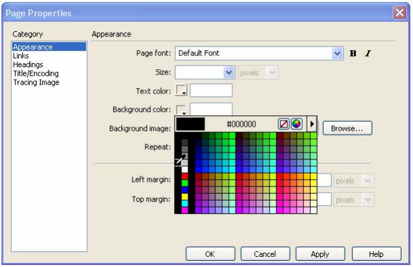Open the Page font dropdown
The width and height of the screenshot is (413, 267).
tap(337, 54)
